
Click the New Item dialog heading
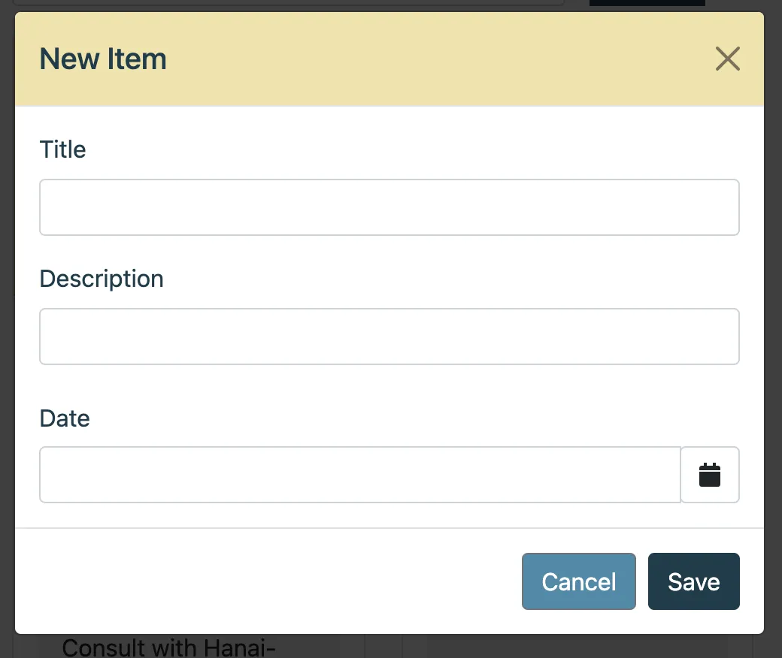[x=103, y=59]
